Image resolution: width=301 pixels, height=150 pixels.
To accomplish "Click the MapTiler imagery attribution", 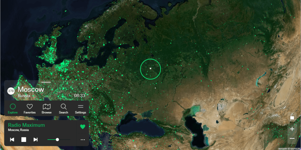I will (289, 148).
